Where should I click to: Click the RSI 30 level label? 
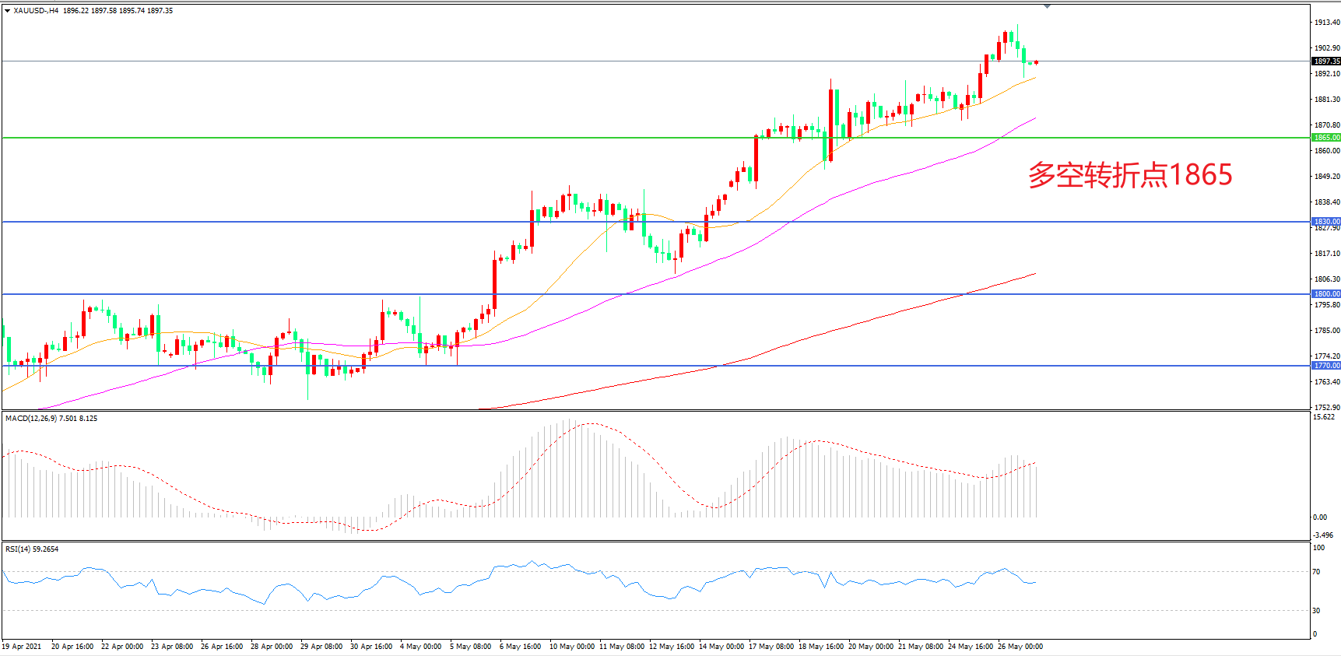tap(1316, 611)
